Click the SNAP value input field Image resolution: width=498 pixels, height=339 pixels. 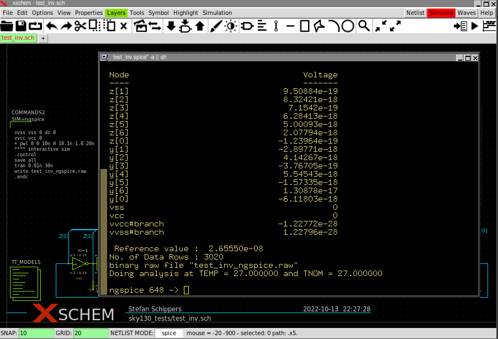(35, 333)
